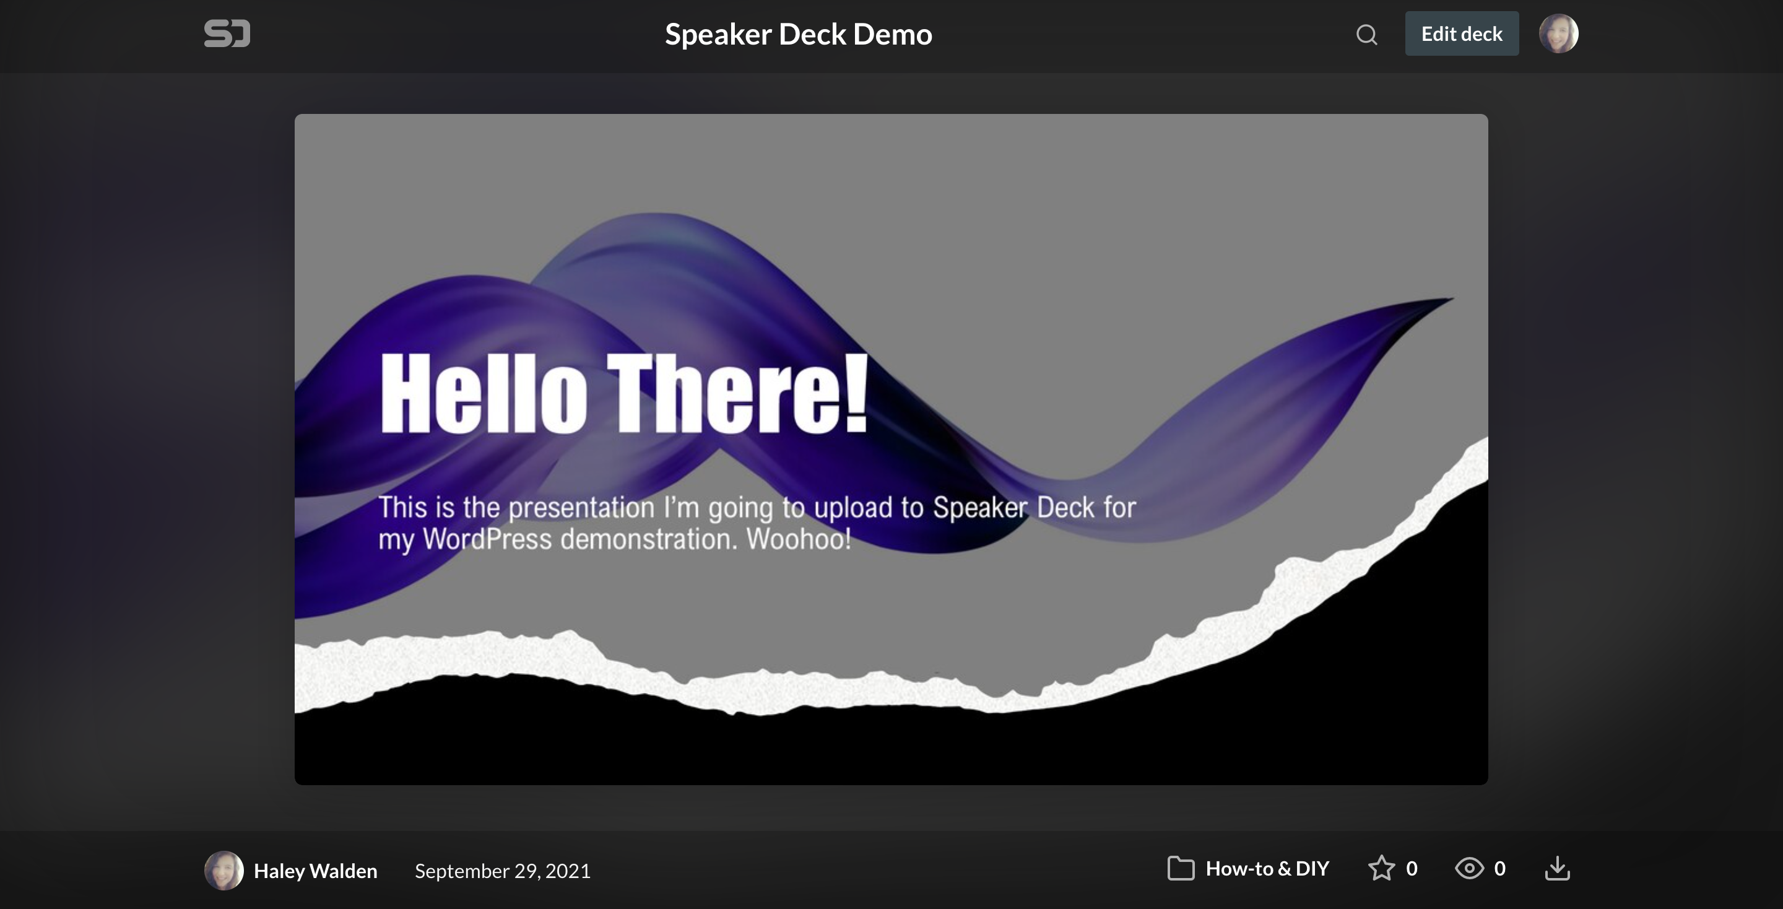Click the Speaker Deck logo
Screen dimensions: 1783x909
click(x=227, y=33)
